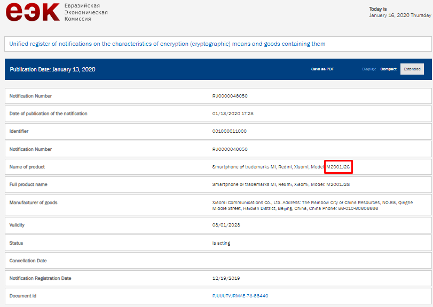Click the Manufacturer of goods label

click(x=33, y=203)
